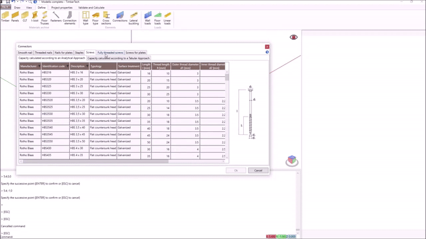Open the Manufacturer column filter dropdown

(38, 66)
